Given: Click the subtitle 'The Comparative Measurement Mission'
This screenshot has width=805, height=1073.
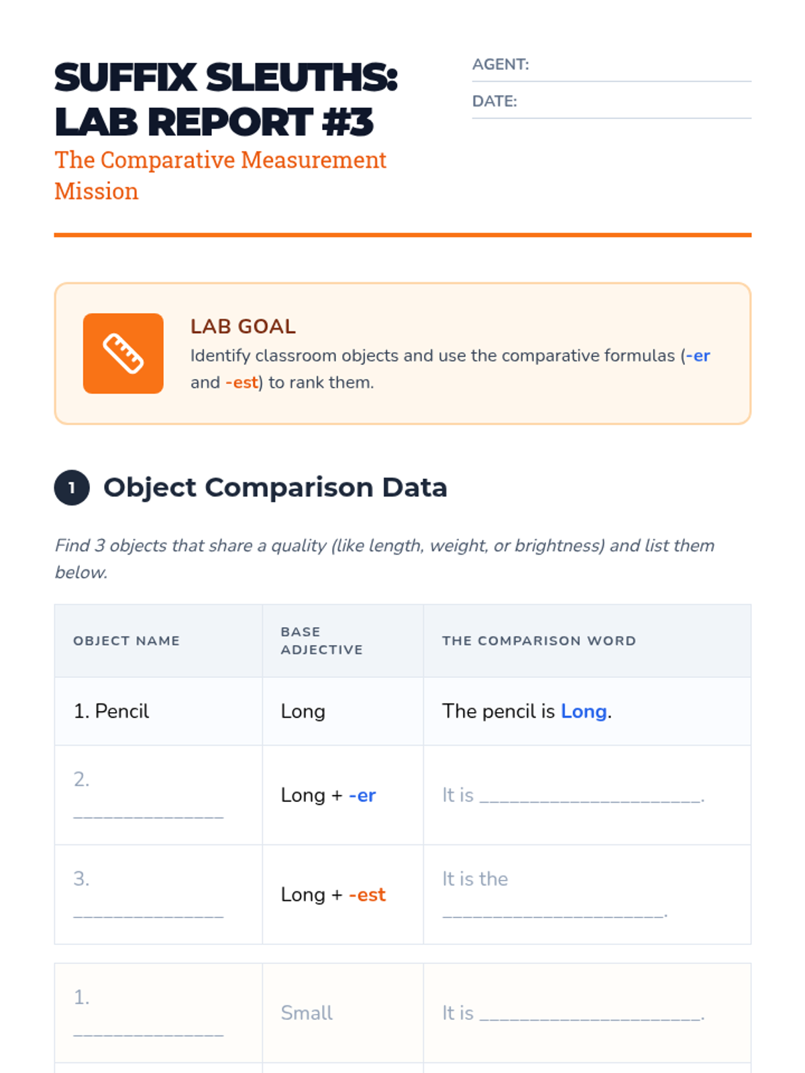Looking at the screenshot, I should [x=220, y=176].
